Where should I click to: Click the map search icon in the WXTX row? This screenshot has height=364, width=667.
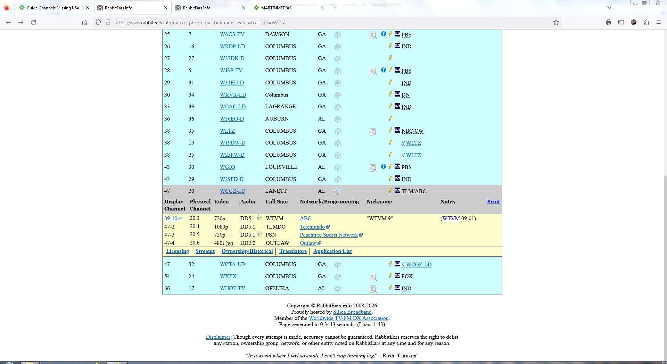tap(373, 277)
